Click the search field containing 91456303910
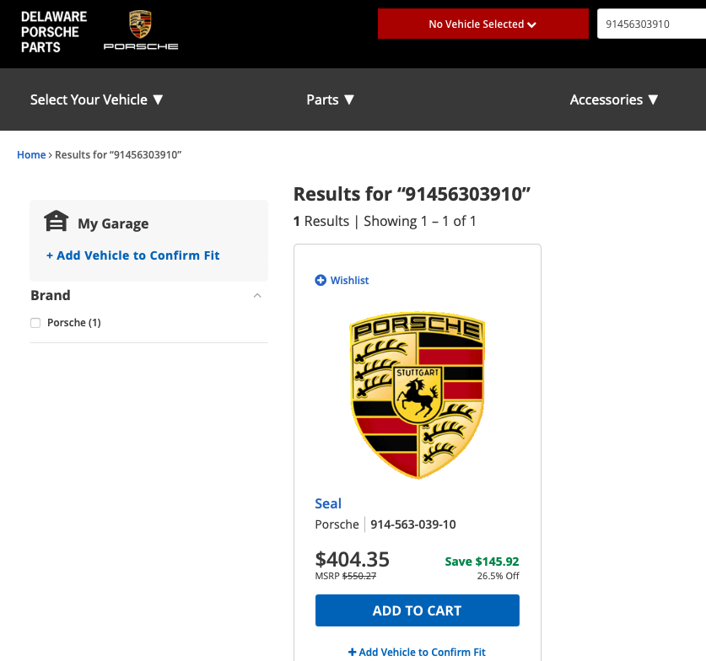This screenshot has height=661, width=706. click(649, 24)
